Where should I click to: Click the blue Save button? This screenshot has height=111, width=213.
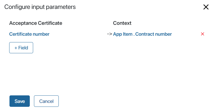click(19, 101)
